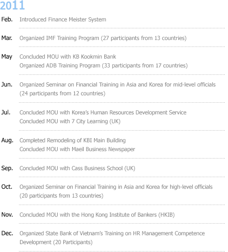Click the Maeil Business Newspaper entry

(77, 149)
